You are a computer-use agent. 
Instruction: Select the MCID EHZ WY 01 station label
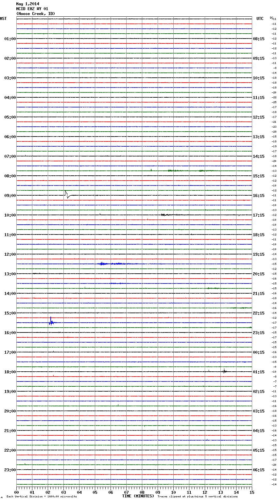coord(32,9)
